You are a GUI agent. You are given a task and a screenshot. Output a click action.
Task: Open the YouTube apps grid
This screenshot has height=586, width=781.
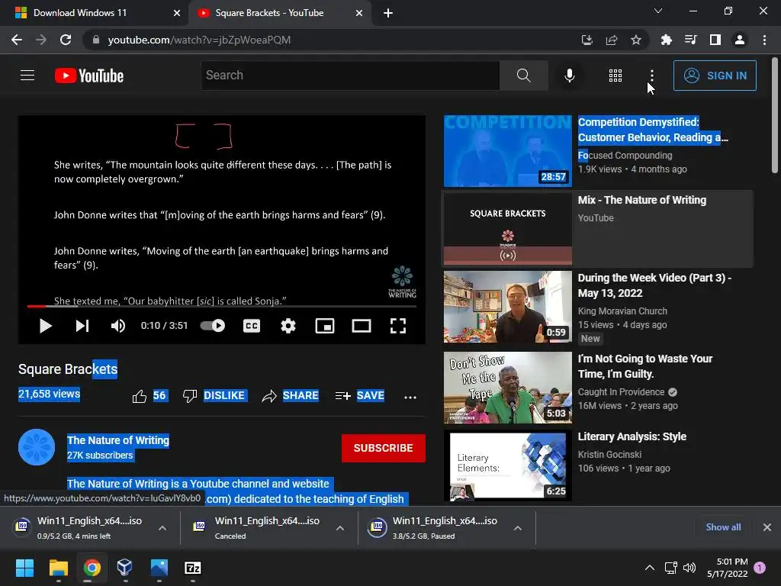615,76
